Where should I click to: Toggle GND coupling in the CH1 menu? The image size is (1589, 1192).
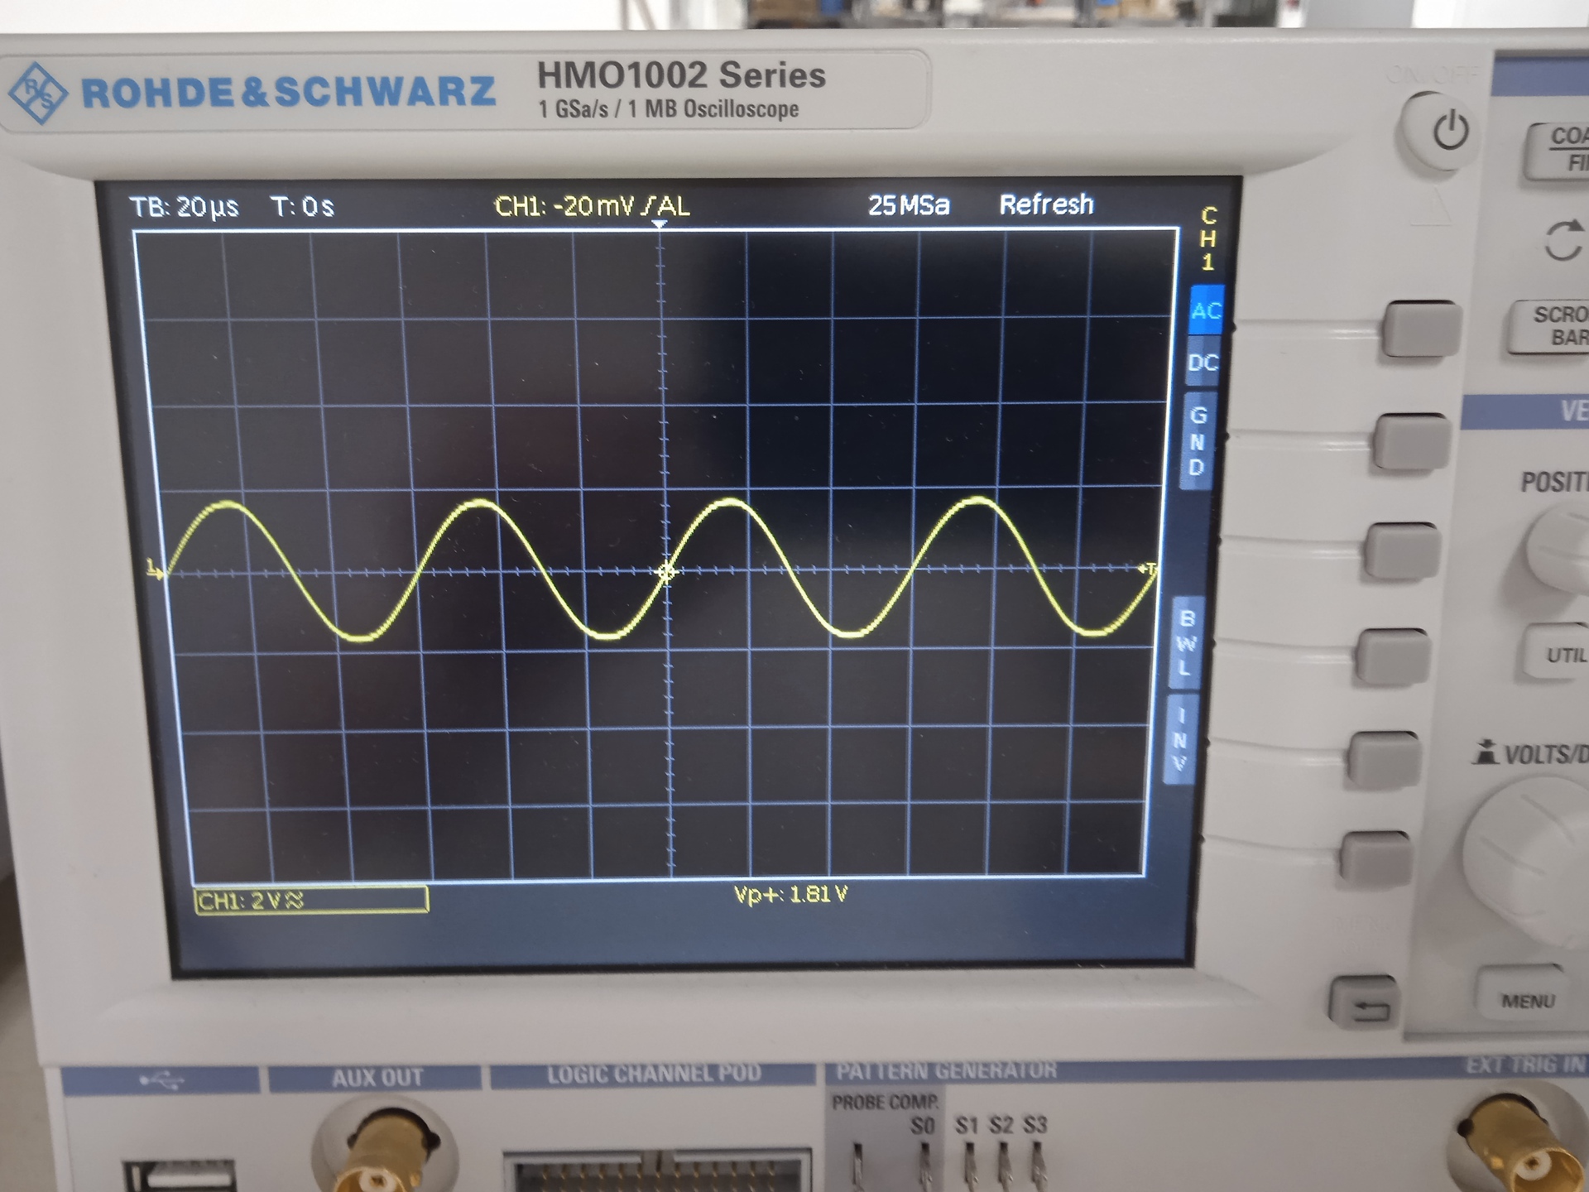coord(1197,440)
